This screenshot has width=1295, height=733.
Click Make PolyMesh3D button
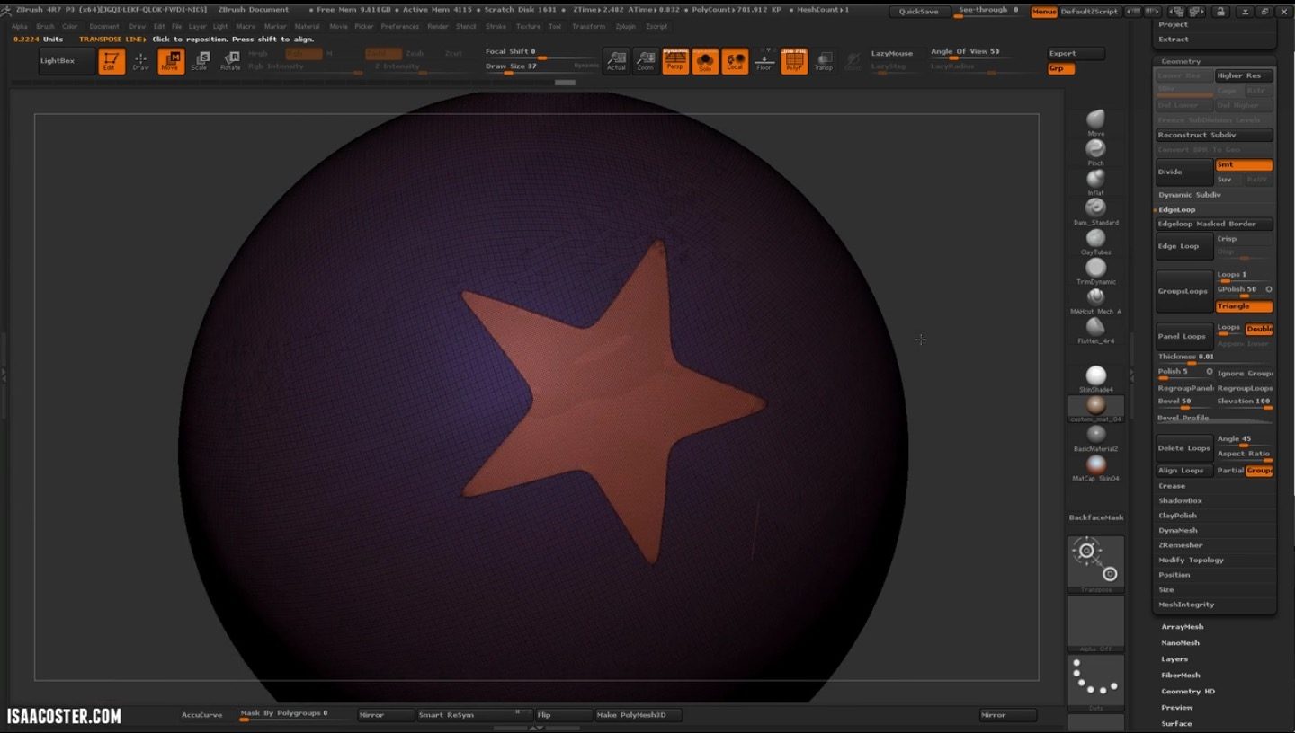639,715
